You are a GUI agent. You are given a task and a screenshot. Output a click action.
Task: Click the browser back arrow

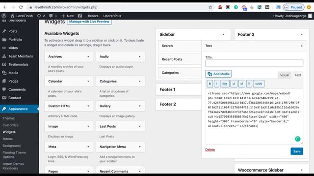pyautogui.click(x=5, y=7)
